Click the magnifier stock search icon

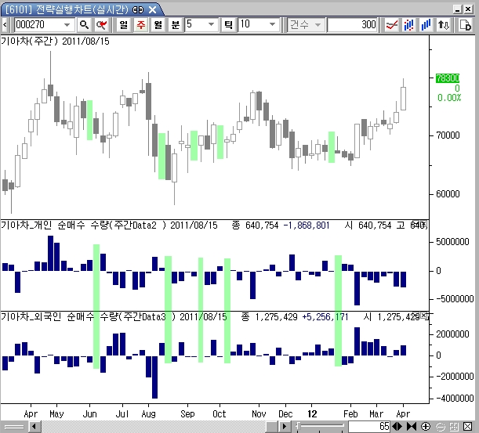84,24
